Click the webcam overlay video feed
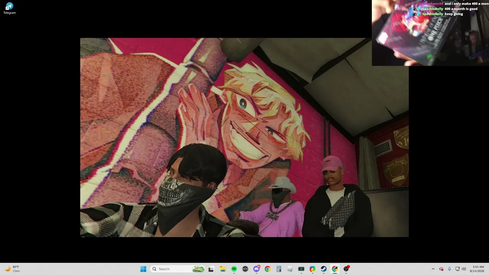Viewport: 489px width, 275px height. [430, 33]
